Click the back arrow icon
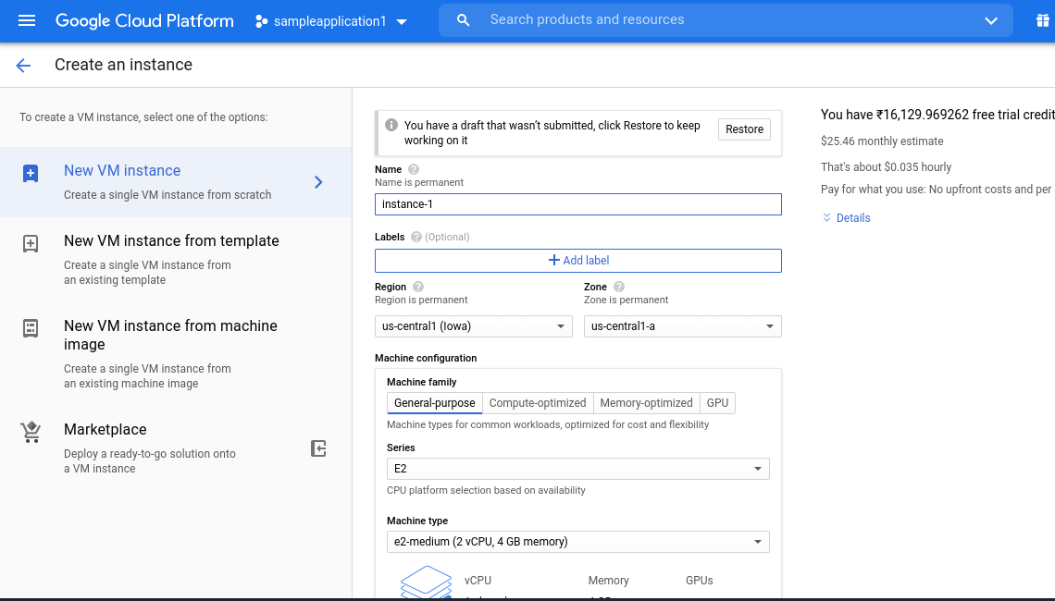1055x601 pixels. coord(23,65)
